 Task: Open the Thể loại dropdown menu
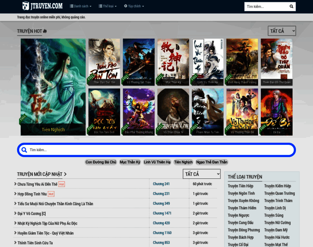pyautogui.click(x=107, y=6)
